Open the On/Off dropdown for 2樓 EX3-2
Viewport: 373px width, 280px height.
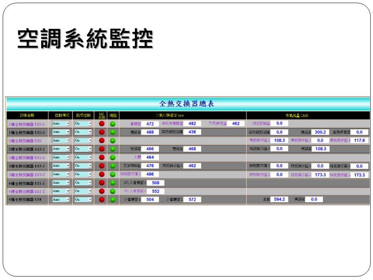pyautogui.click(x=83, y=157)
